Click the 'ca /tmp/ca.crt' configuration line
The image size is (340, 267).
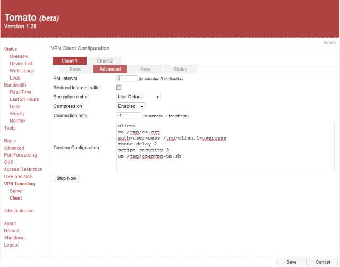(x=139, y=132)
